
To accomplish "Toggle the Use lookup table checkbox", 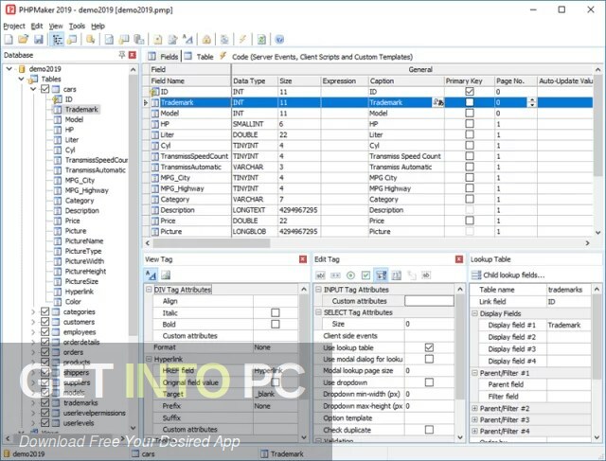I will (x=429, y=347).
